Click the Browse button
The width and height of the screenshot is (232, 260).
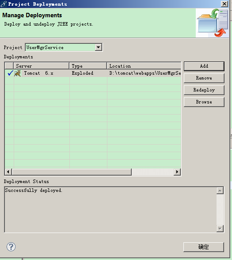pos(204,102)
